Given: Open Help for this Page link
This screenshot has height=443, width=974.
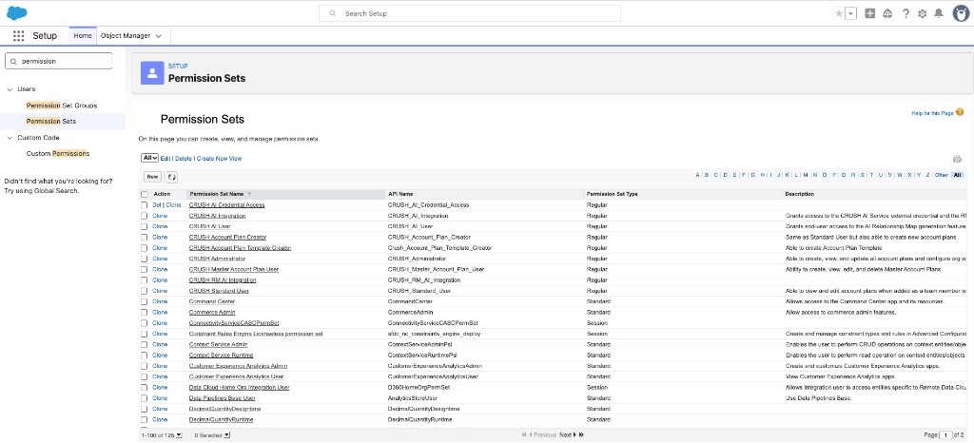Looking at the screenshot, I should tap(932, 113).
